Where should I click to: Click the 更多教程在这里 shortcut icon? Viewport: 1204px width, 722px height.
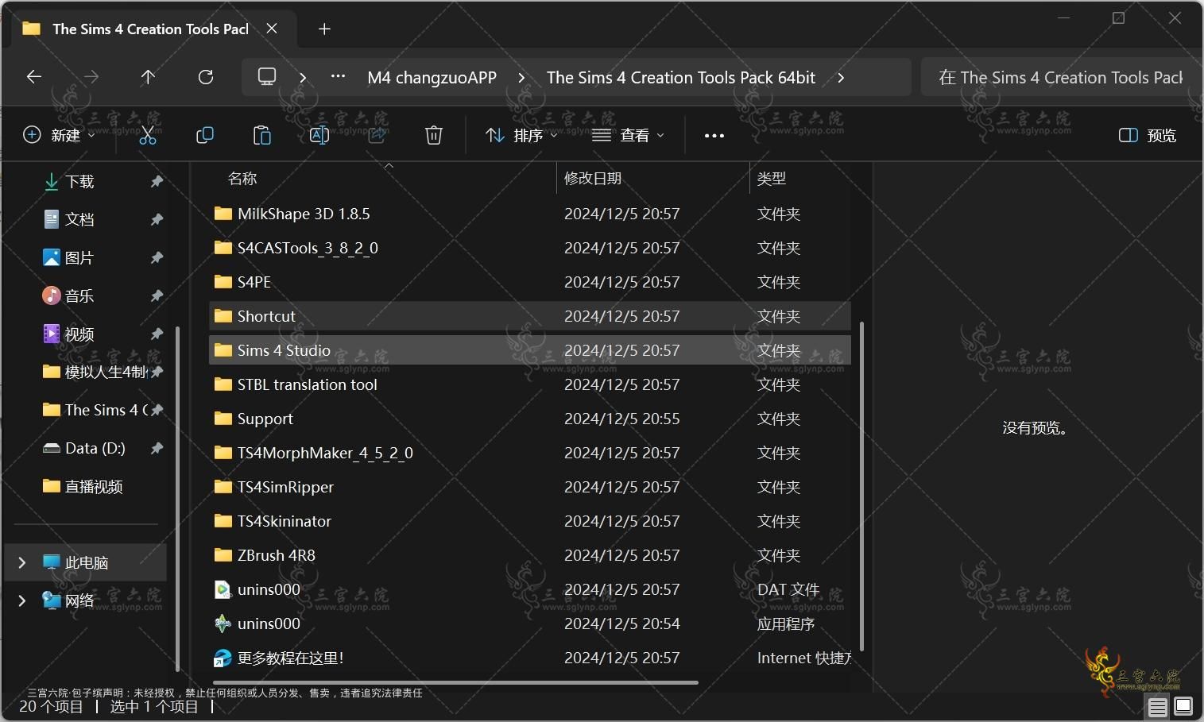[223, 658]
